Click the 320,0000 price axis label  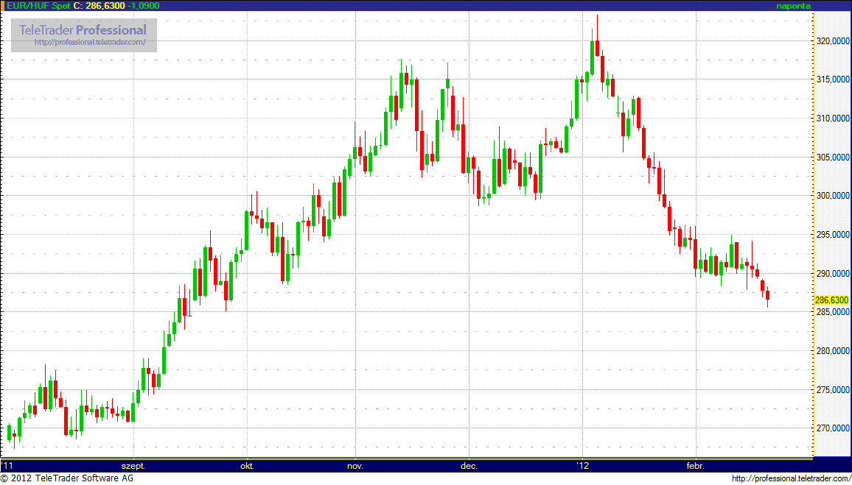831,40
